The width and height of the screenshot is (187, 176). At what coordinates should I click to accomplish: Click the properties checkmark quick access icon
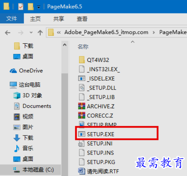pyautogui.click(x=21, y=7)
